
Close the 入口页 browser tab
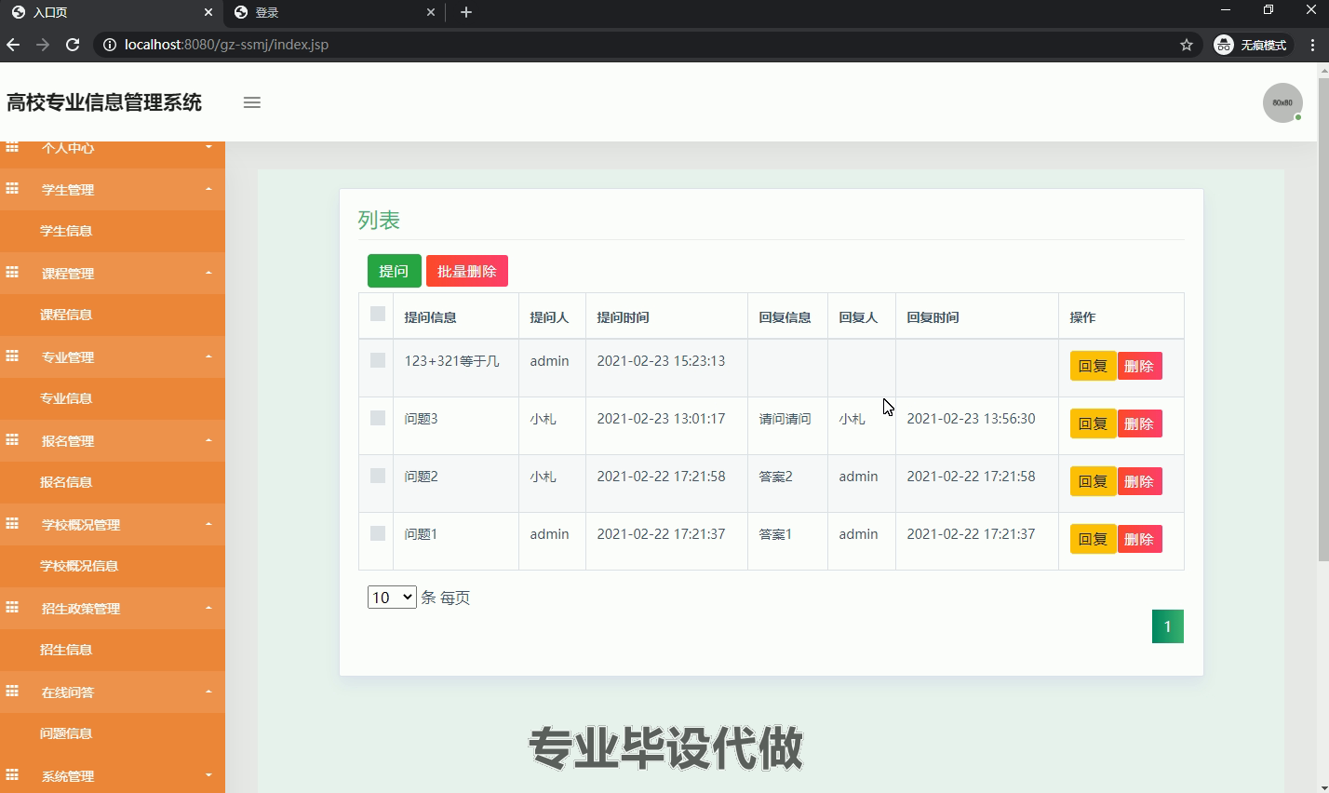(208, 12)
